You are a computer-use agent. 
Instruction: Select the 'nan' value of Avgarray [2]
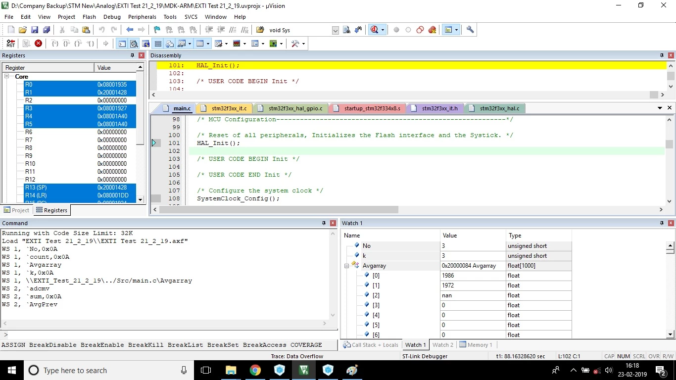coord(473,295)
